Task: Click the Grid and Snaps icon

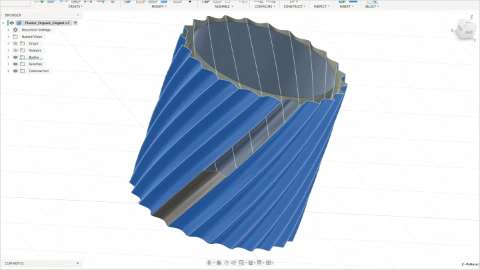Action: tap(259, 263)
